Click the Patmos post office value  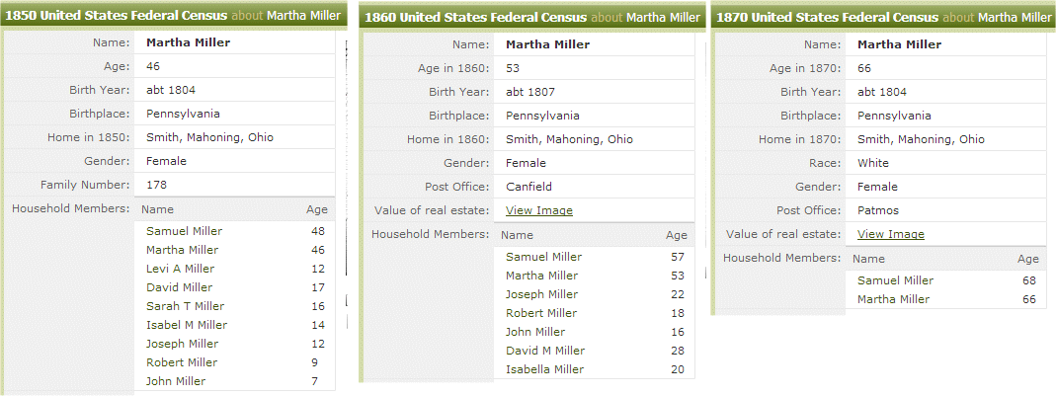click(x=877, y=210)
